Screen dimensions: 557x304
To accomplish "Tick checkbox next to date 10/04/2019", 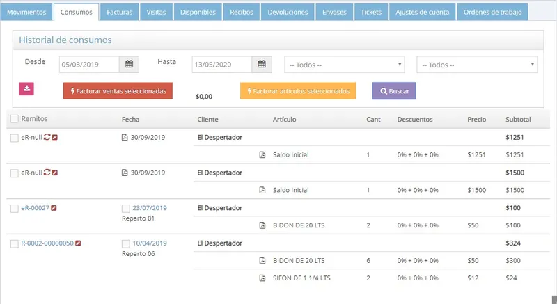I will [x=126, y=243].
